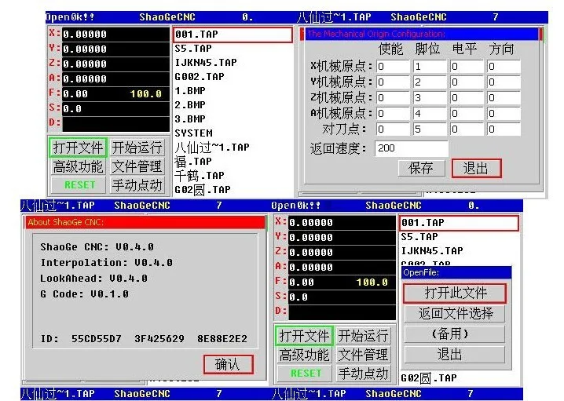This screenshot has width=564, height=401.
Task: Click 返回文件选择 in the OpenFile dialog
Action: (x=455, y=314)
